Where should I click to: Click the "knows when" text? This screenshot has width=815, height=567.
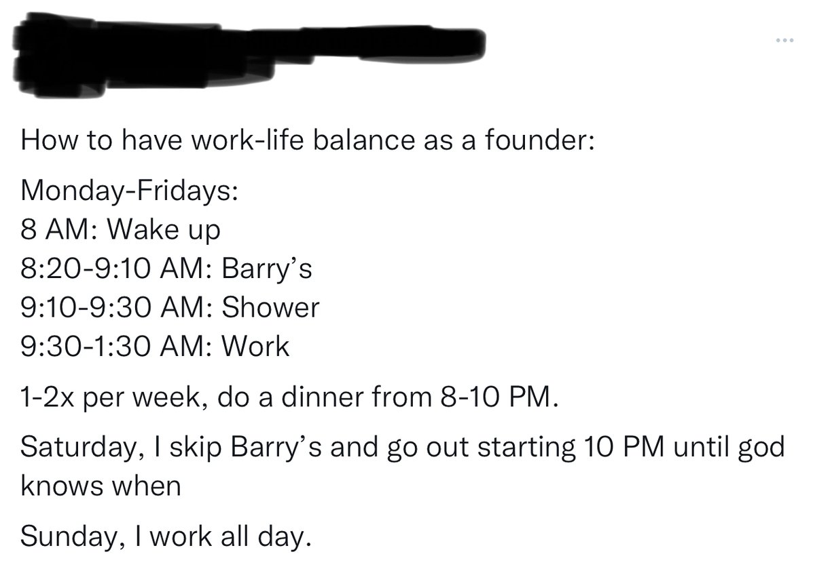point(101,486)
